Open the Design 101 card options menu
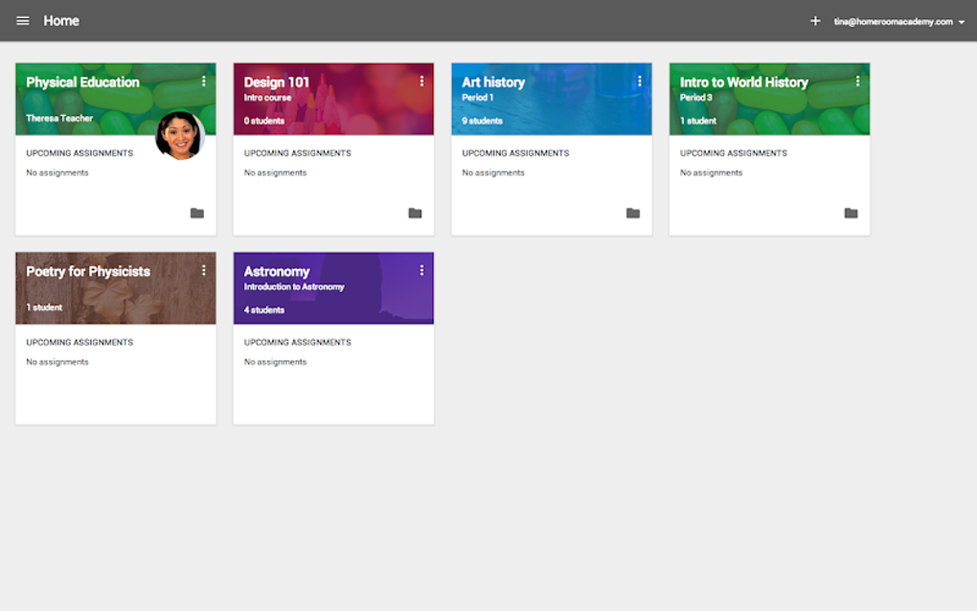Viewport: 977px width, 611px height. pyautogui.click(x=421, y=80)
